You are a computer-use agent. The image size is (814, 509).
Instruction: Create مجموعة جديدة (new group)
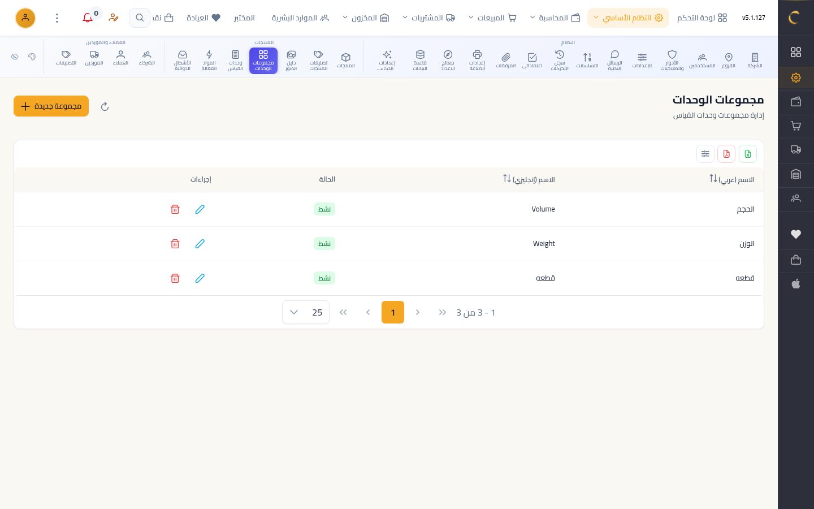coord(51,106)
